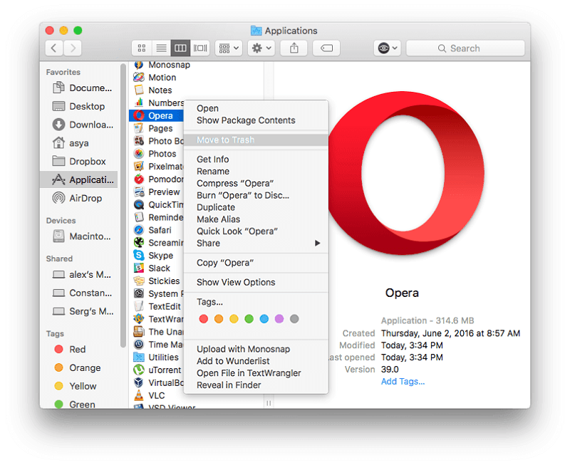
Task: Open Tags... from the context menu
Action: (256, 302)
